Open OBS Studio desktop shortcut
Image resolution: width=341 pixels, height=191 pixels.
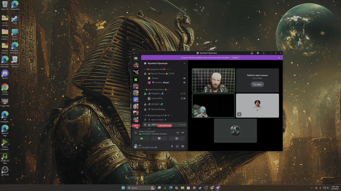[x=5, y=171]
